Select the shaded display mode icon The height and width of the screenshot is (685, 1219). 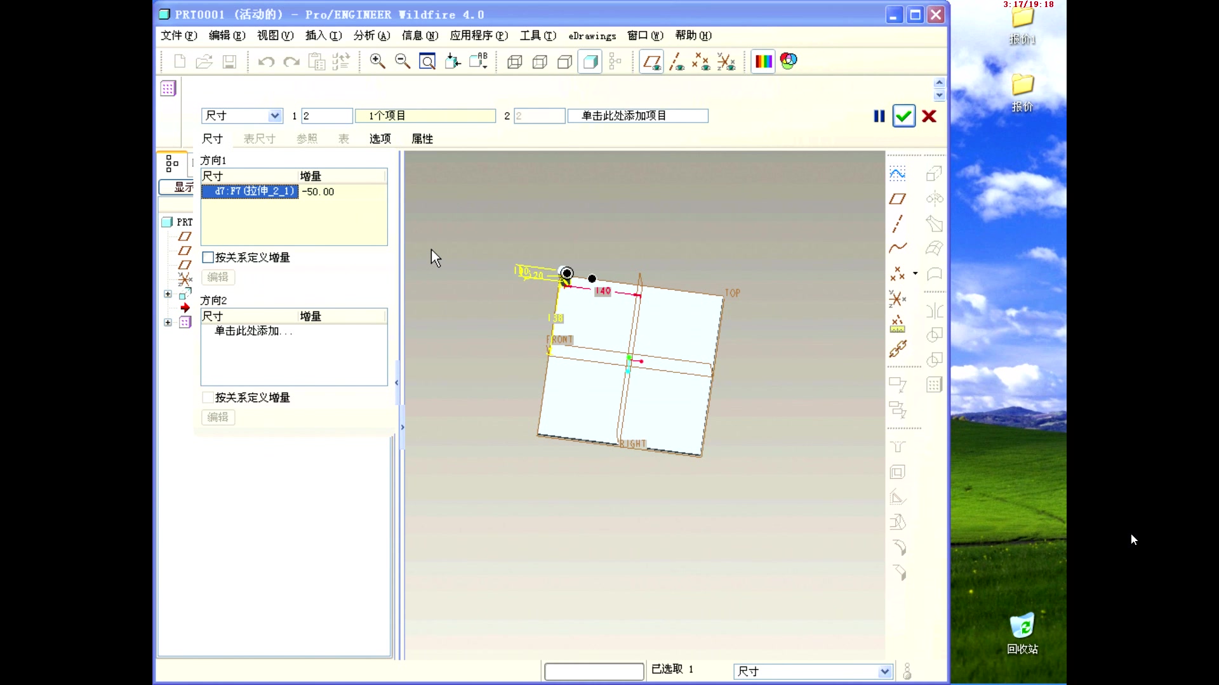click(590, 62)
